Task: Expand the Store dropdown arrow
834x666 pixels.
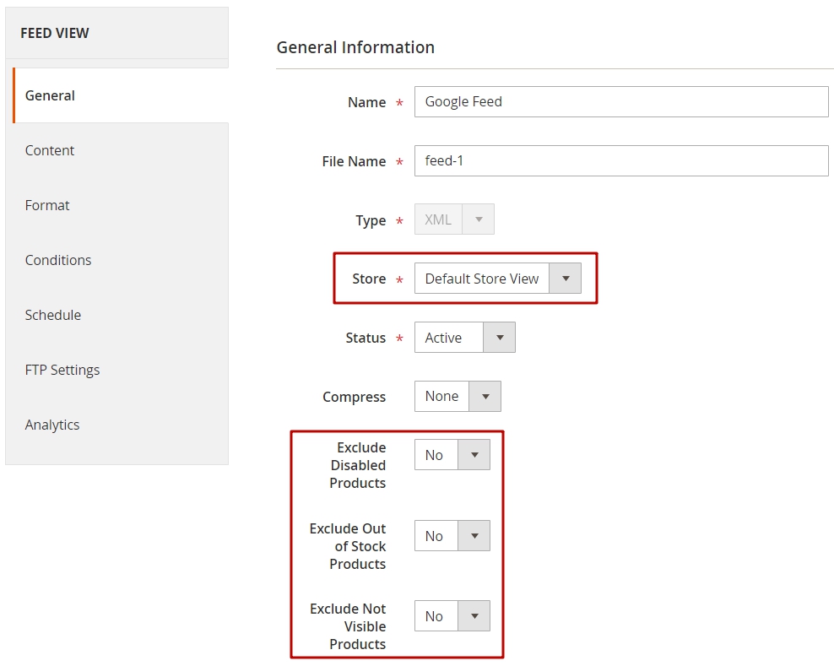Action: click(566, 279)
